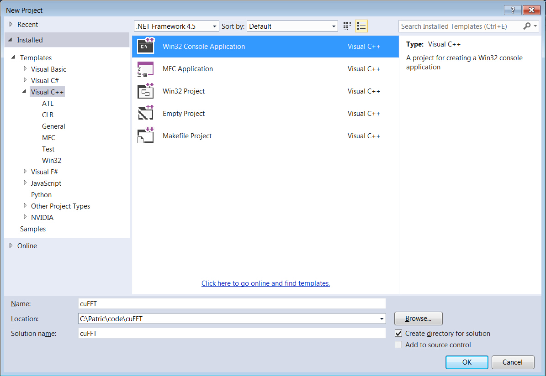Viewport: 546px width, 376px height.
Task: Select Visual Basic tree label
Action: [48, 69]
